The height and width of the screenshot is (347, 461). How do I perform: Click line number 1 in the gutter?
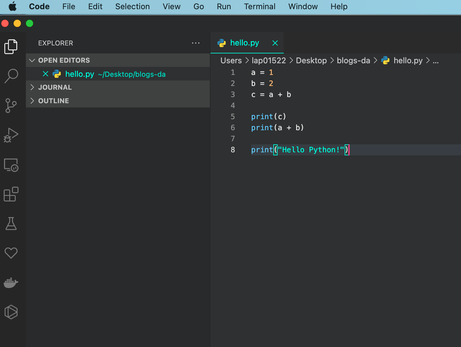coord(233,72)
